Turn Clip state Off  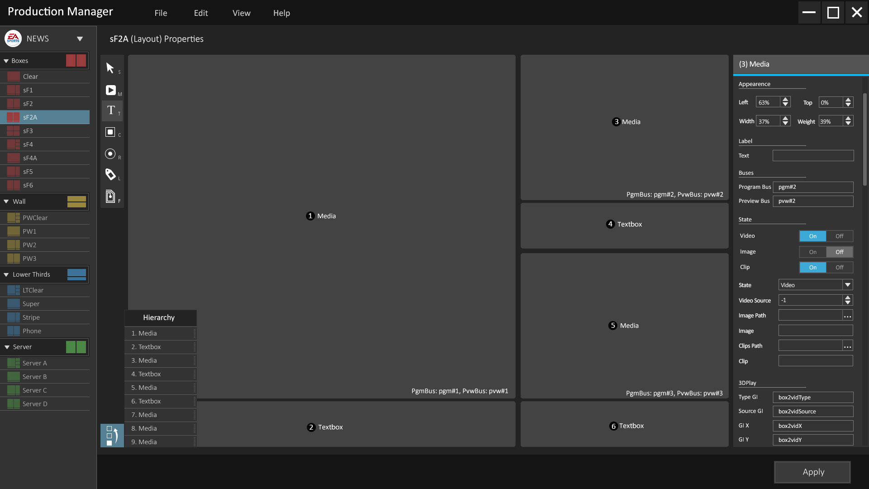coord(839,268)
